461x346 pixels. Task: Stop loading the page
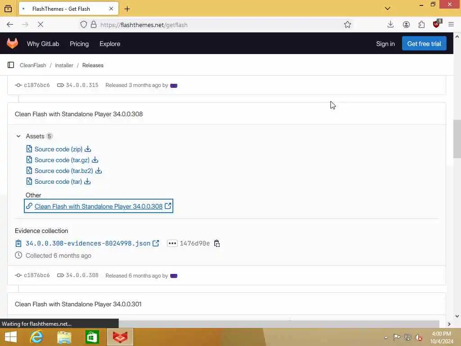point(41,25)
